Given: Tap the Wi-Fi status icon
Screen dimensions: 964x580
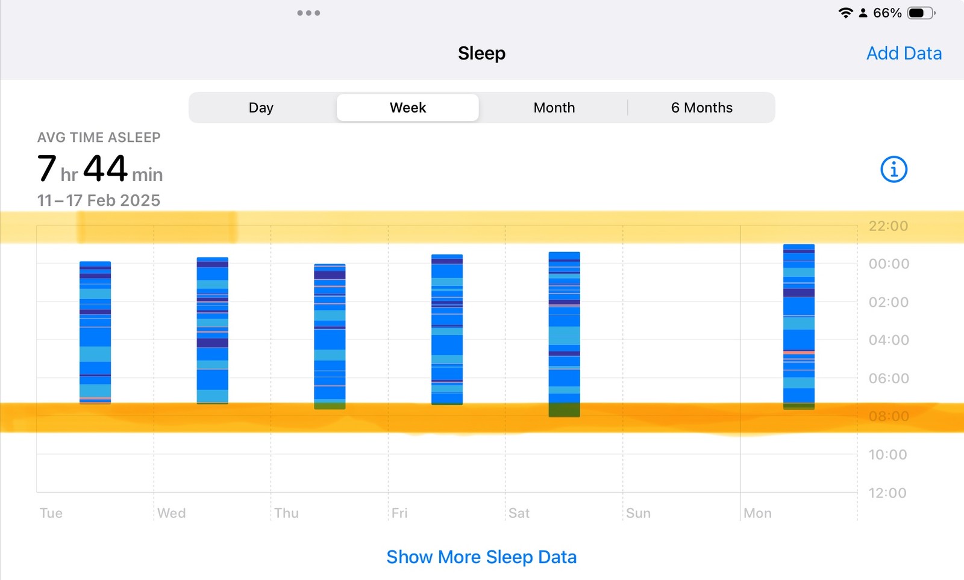Looking at the screenshot, I should (845, 13).
